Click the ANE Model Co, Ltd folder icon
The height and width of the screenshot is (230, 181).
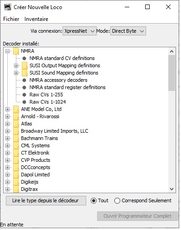click(16, 109)
